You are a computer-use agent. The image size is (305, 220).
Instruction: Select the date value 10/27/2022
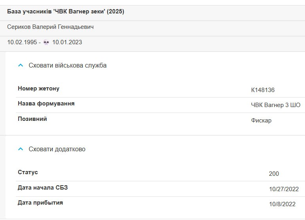[284, 189]
